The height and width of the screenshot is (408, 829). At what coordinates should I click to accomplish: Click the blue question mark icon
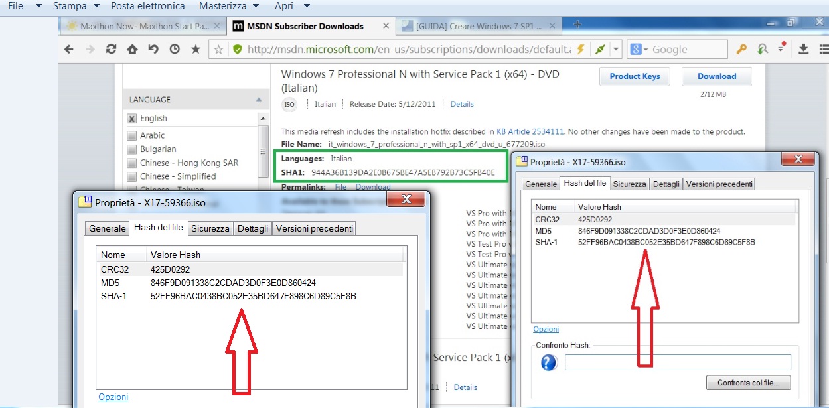click(x=548, y=362)
